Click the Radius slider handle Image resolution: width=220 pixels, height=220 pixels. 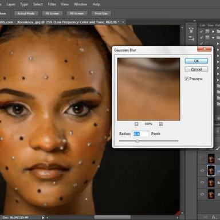pos(137,141)
